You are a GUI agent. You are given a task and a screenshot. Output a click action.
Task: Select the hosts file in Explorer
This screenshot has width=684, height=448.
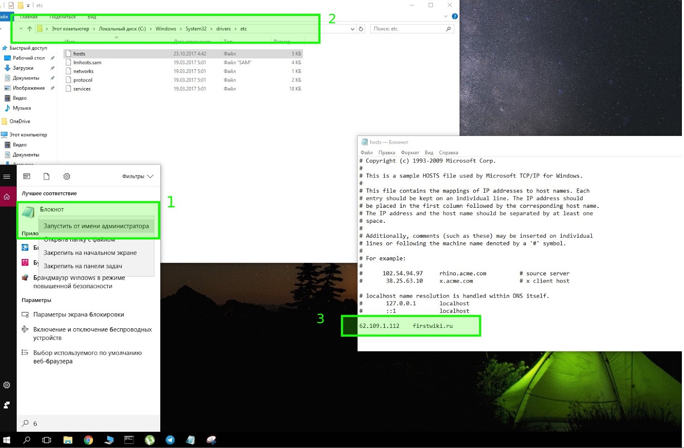(183, 54)
